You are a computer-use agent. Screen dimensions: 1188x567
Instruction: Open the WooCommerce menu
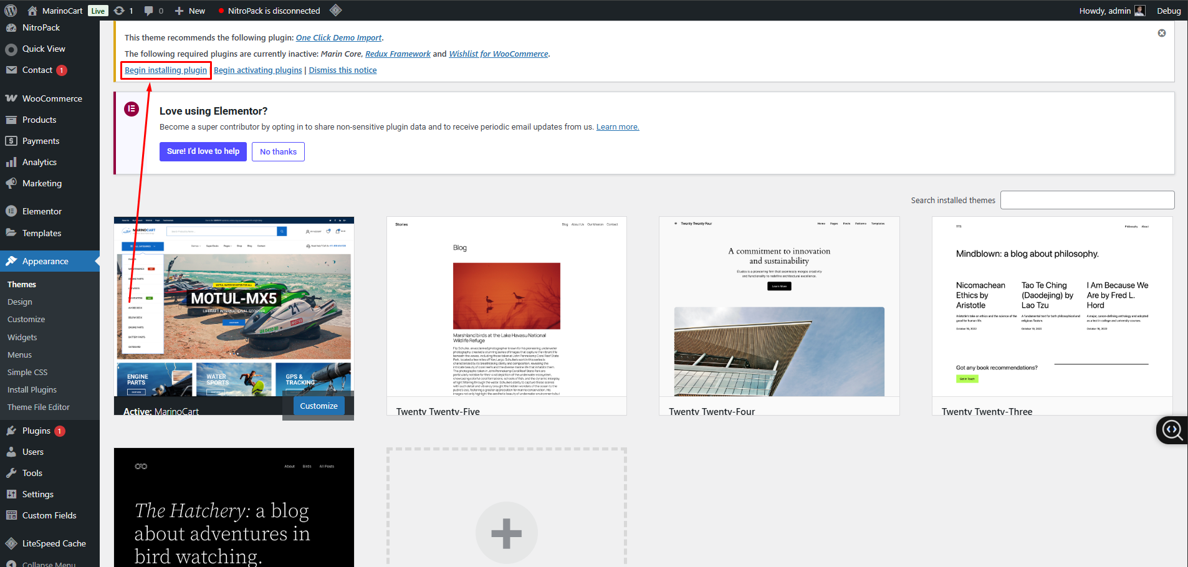52,98
